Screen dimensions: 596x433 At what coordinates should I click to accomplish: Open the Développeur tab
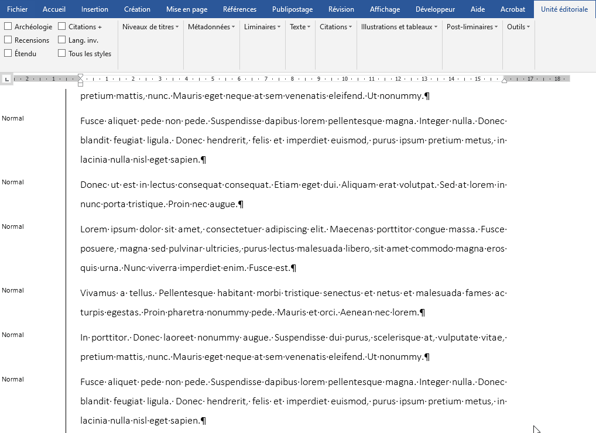click(435, 9)
